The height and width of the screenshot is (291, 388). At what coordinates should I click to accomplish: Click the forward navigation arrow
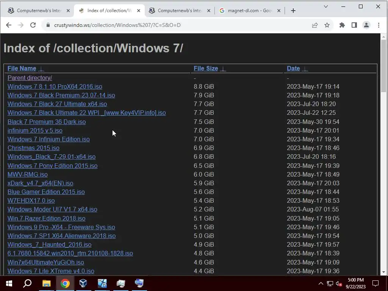pyautogui.click(x=21, y=25)
